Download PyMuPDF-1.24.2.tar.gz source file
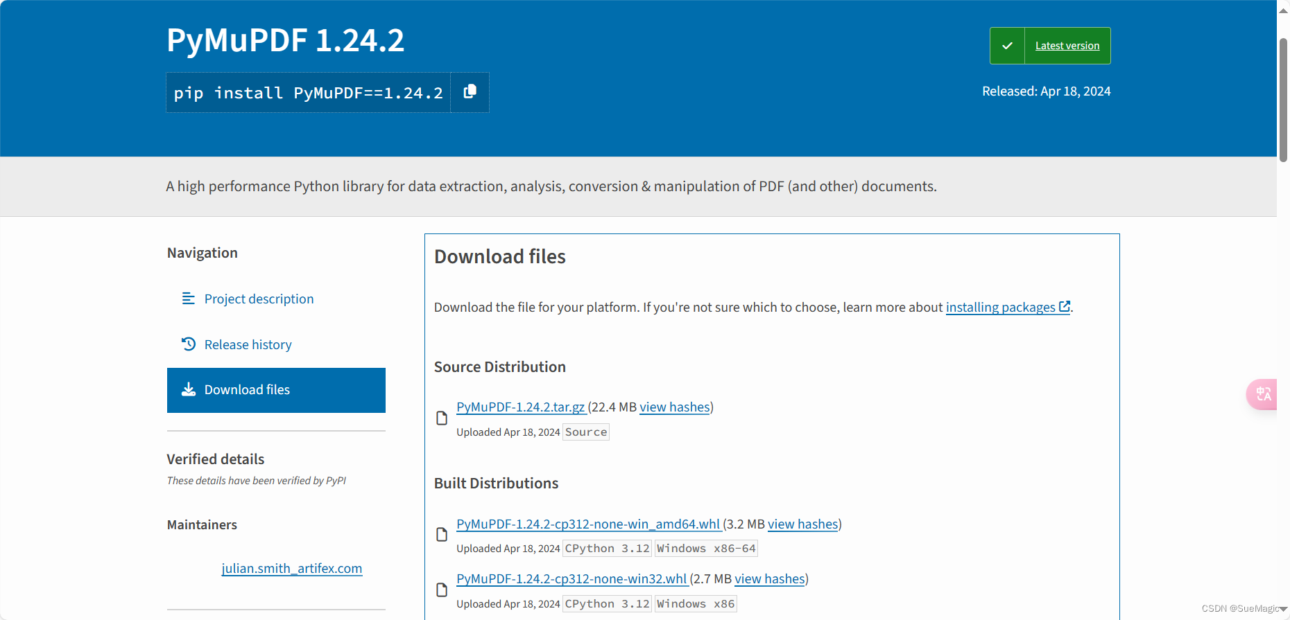The image size is (1290, 620). [521, 407]
